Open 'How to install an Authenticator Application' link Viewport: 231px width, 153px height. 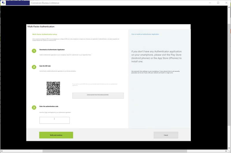pos(145,34)
